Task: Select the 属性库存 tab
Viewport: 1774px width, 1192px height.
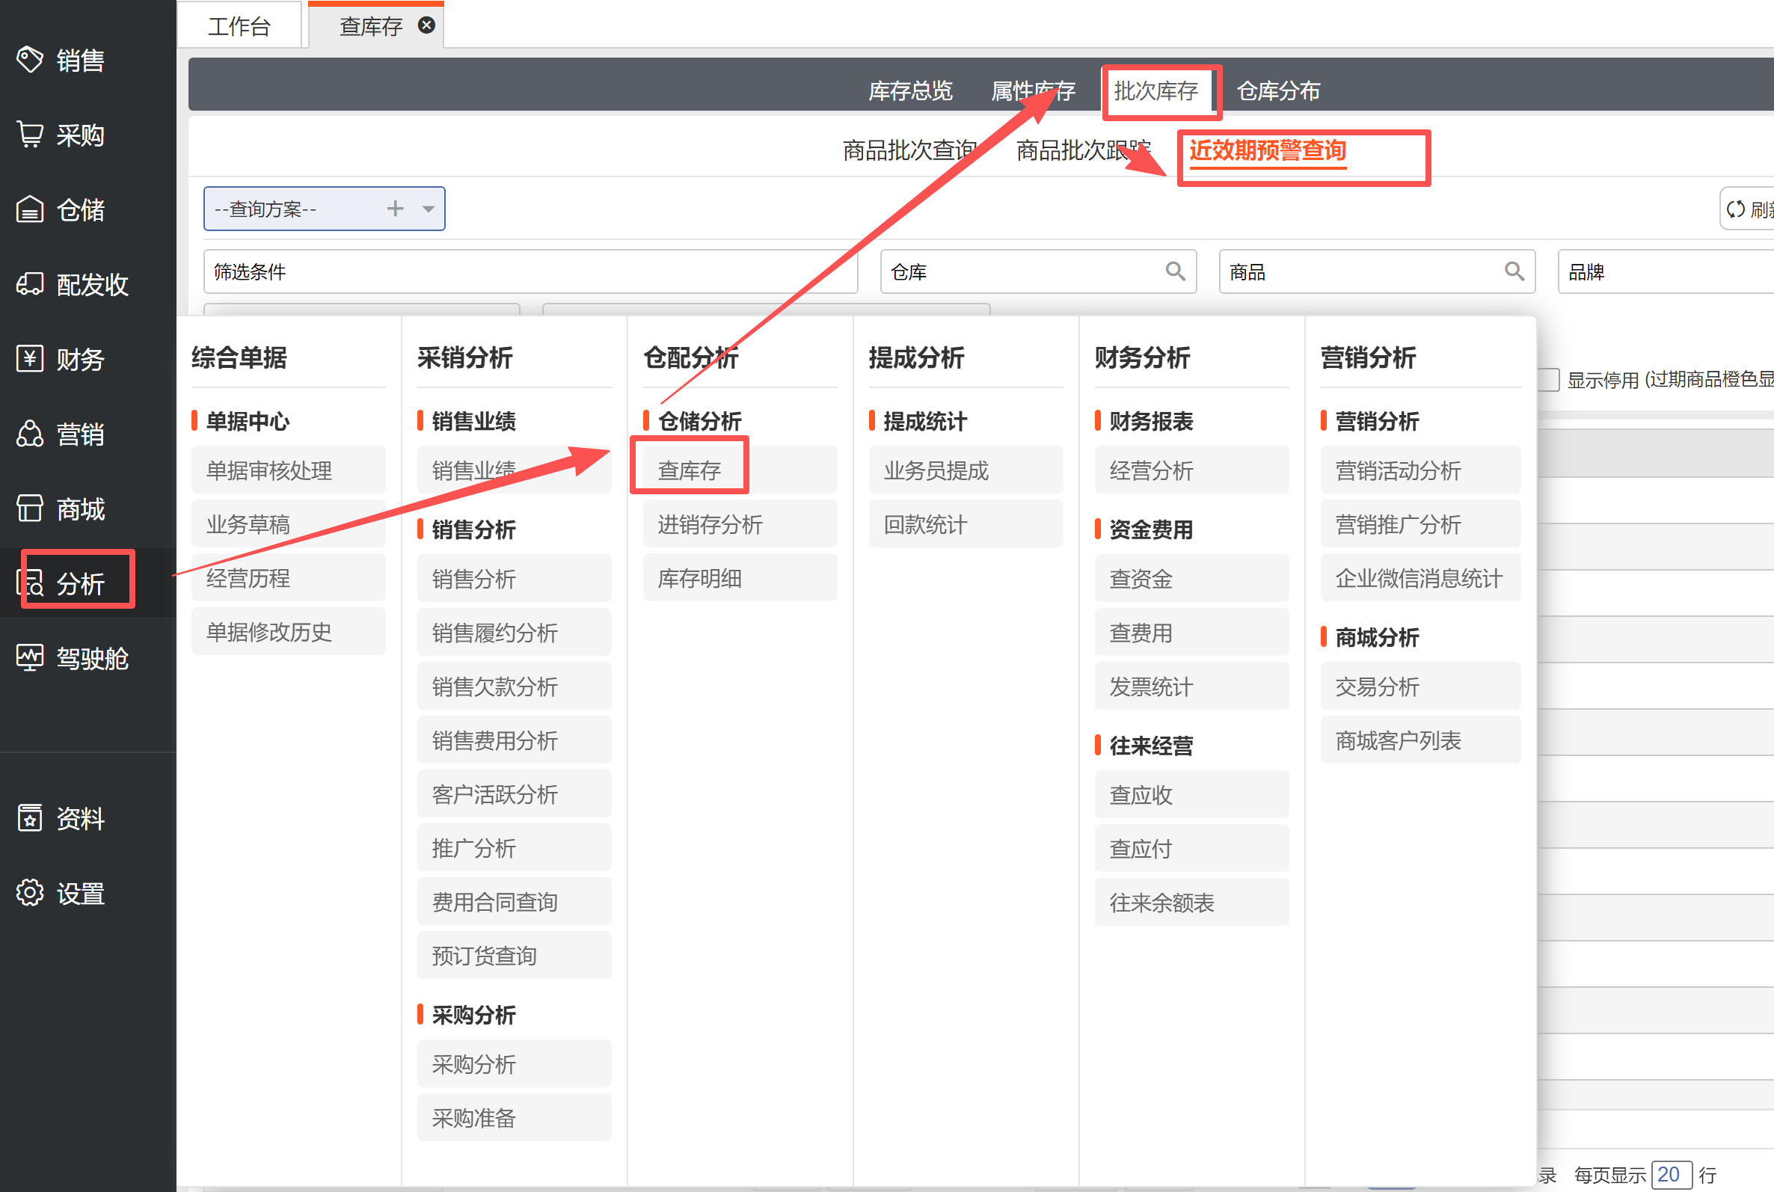Action: [1033, 91]
